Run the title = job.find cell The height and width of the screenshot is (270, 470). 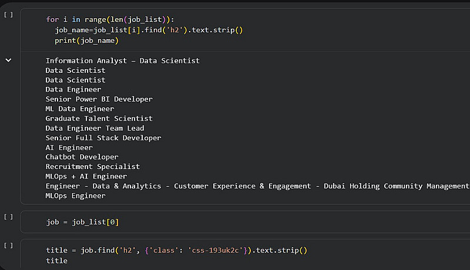[8, 245]
